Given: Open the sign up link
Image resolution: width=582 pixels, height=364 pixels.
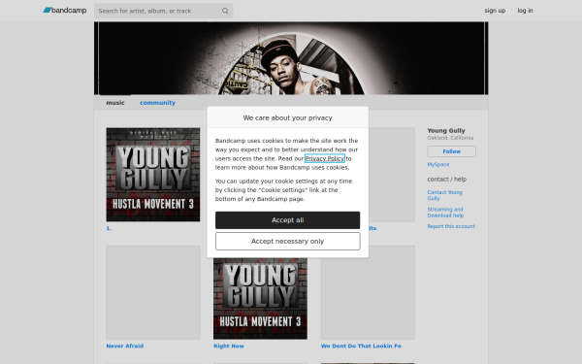Looking at the screenshot, I should click(x=495, y=11).
